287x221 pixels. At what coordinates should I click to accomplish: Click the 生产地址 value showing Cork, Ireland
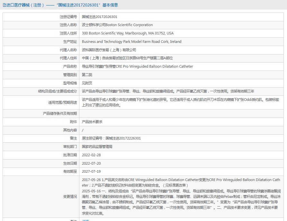132,42
